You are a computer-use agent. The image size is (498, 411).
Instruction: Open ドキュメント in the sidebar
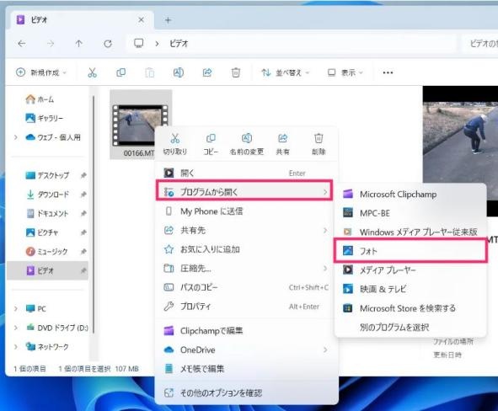(x=48, y=213)
